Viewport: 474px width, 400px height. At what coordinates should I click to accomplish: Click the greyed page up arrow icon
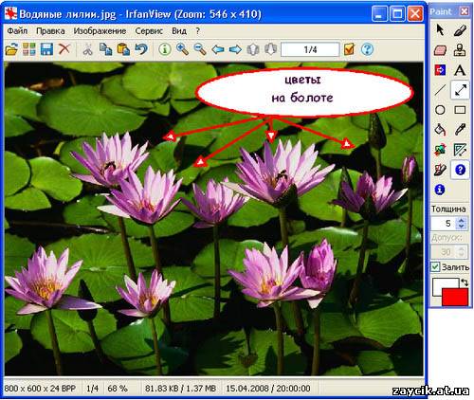click(253, 49)
